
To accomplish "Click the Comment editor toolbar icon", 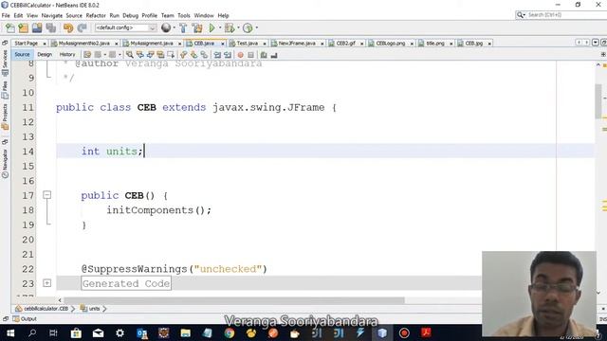I will point(264,55).
